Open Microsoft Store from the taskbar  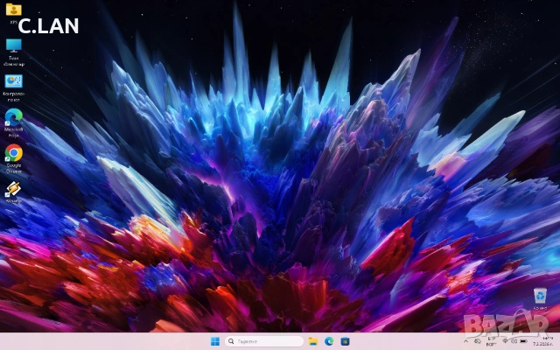346,341
